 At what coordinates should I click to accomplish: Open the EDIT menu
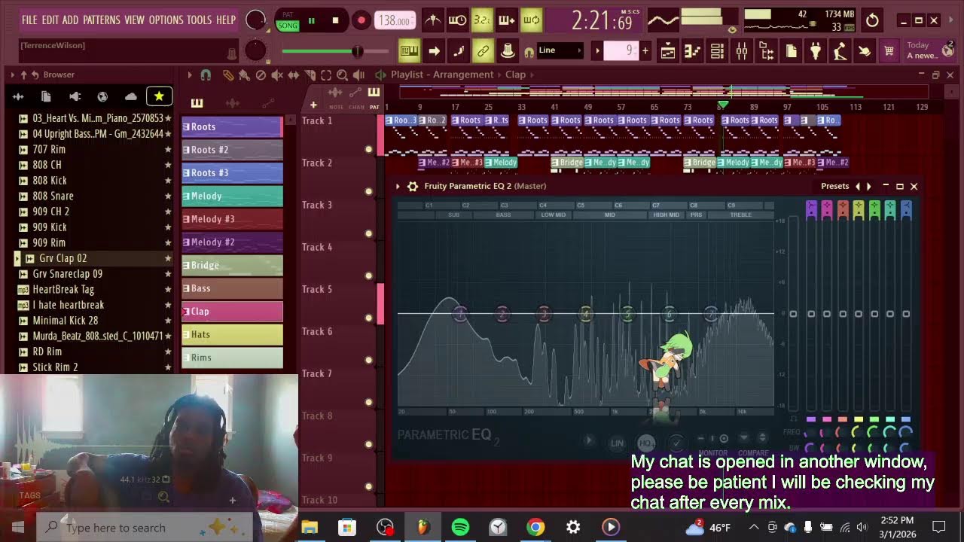(x=50, y=20)
